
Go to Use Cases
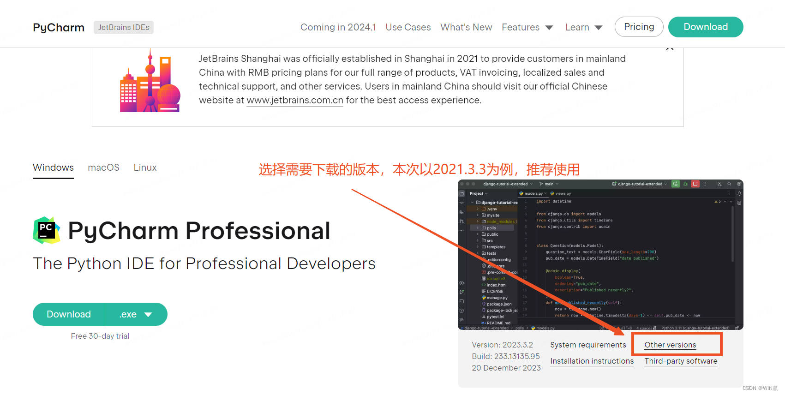point(408,27)
